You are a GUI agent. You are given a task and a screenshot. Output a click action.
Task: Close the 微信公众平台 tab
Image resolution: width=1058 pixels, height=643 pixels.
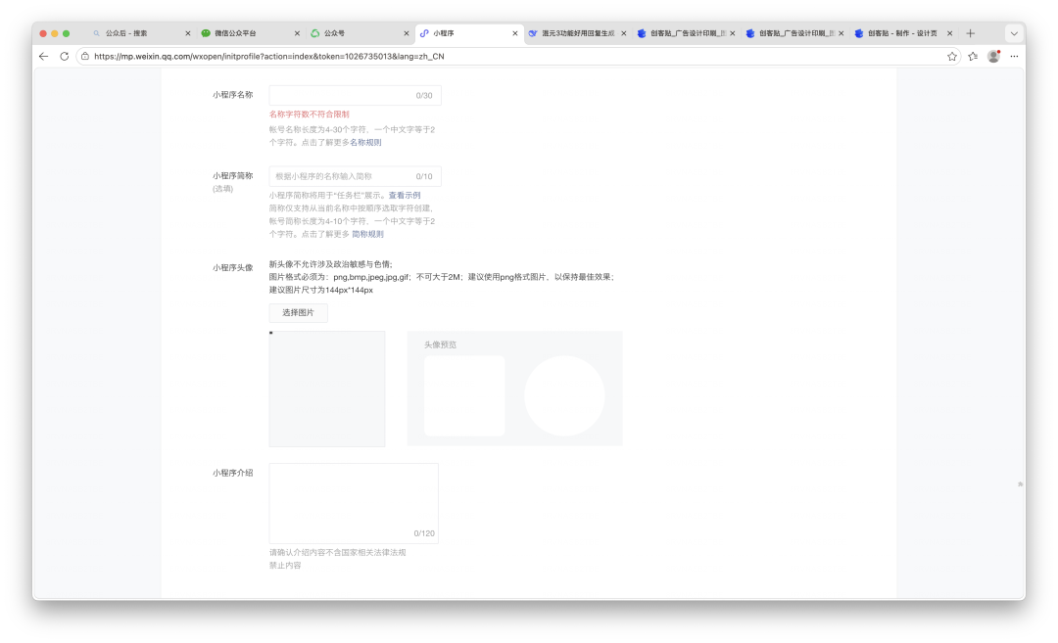tap(297, 33)
